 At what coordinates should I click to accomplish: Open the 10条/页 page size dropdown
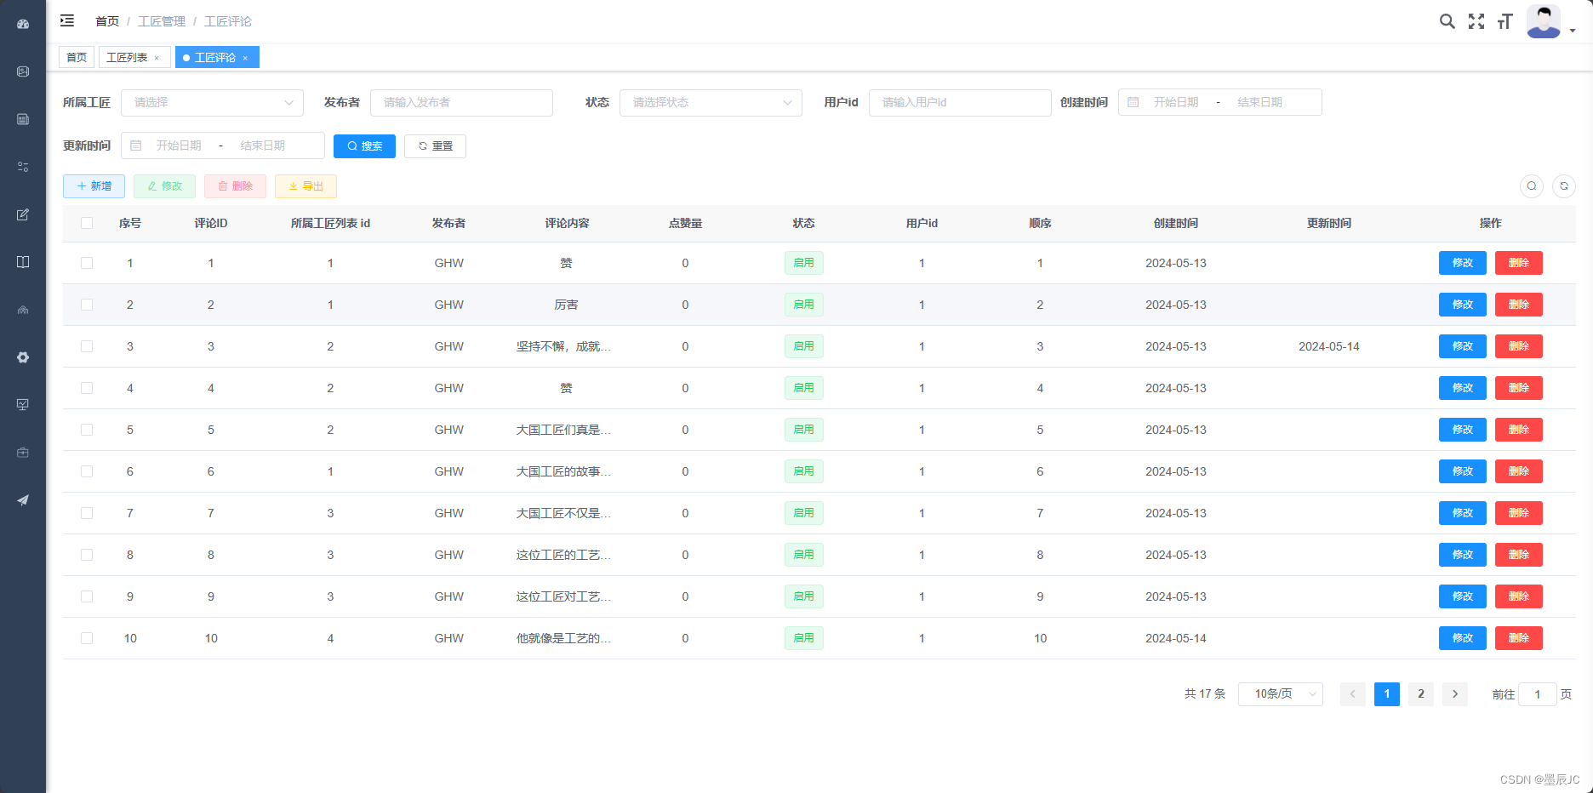(1280, 693)
